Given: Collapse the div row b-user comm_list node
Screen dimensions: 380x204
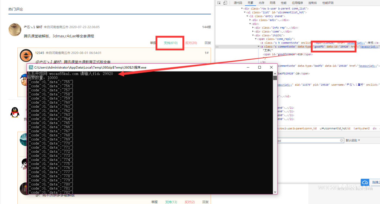Looking at the screenshot, I should coord(242,8).
